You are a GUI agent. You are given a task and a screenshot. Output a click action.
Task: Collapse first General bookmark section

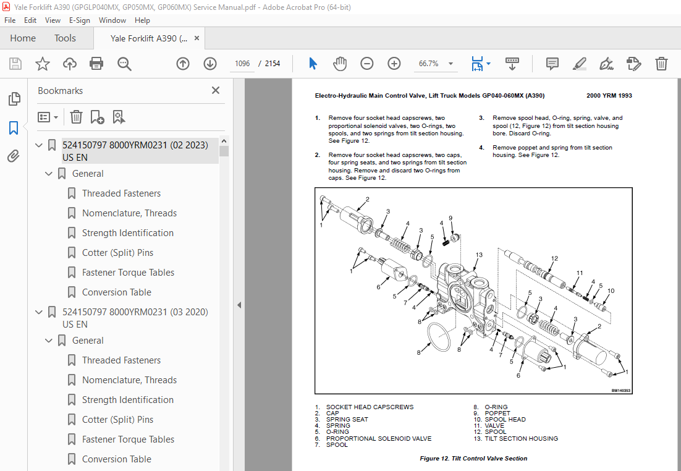49,174
